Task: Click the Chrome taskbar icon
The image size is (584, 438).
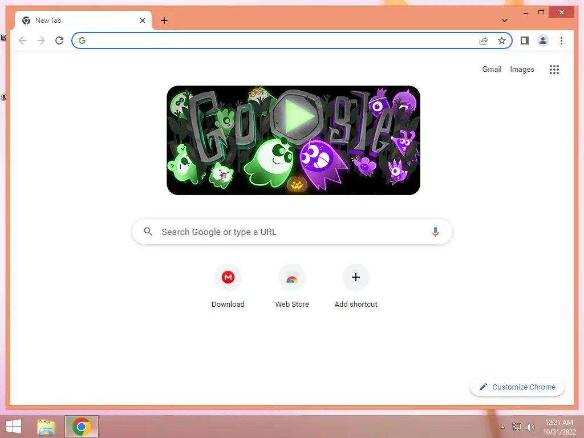Action: (x=82, y=427)
